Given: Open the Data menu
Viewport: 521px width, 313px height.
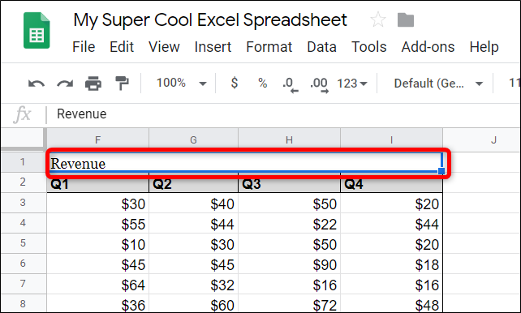Looking at the screenshot, I should pos(321,47).
